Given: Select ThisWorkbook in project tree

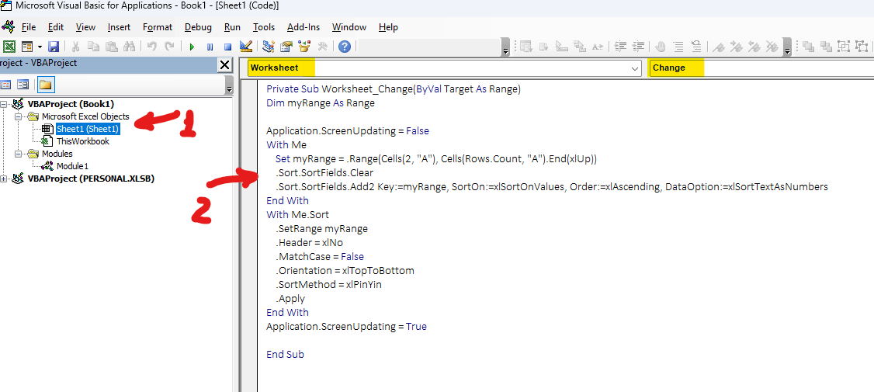Looking at the screenshot, I should pos(82,141).
